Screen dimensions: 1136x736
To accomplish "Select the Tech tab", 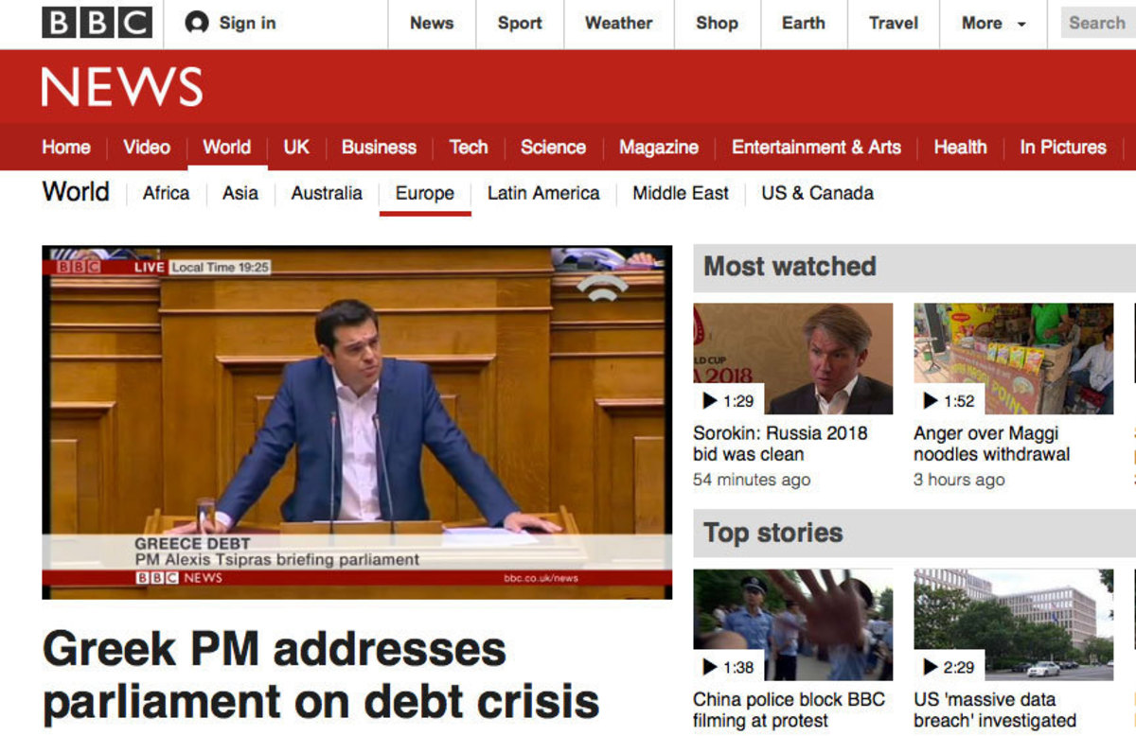I will tap(469, 148).
